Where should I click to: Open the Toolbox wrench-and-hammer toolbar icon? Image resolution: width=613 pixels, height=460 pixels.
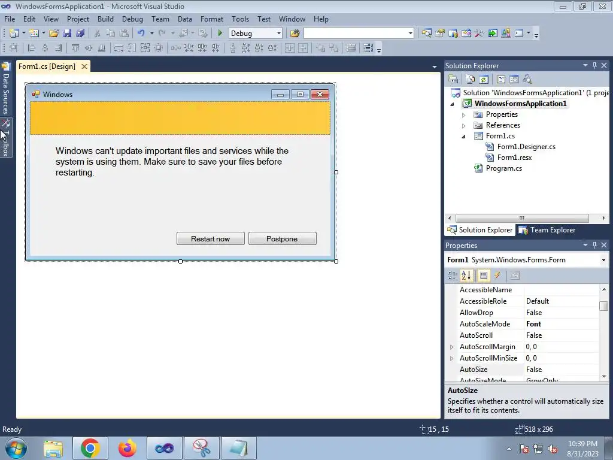pyautogui.click(x=480, y=34)
